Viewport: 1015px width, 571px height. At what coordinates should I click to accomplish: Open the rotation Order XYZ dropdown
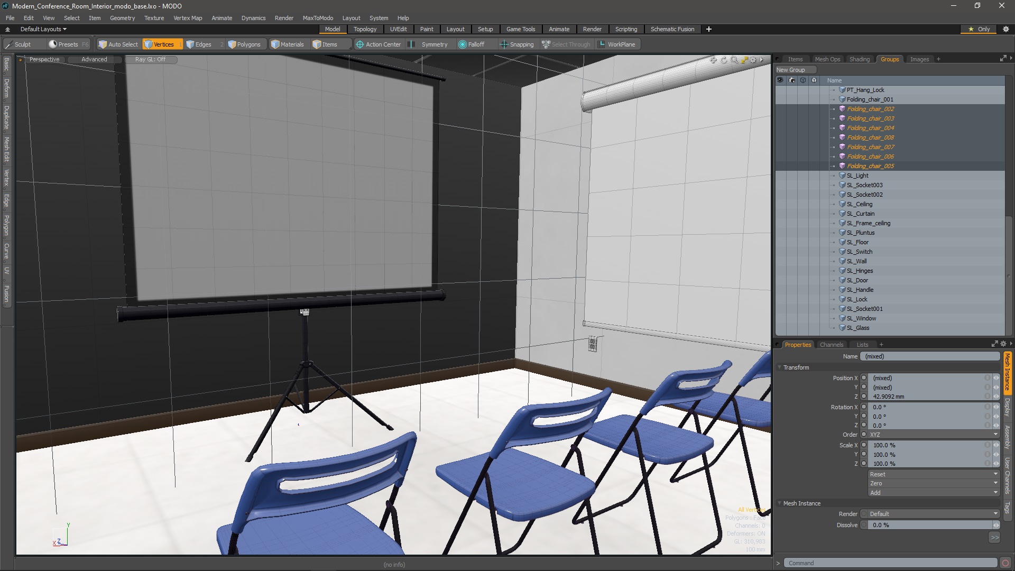[x=933, y=435]
